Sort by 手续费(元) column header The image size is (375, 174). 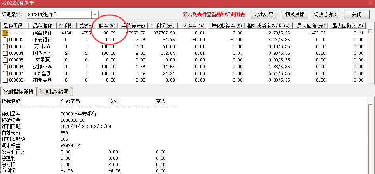(x=133, y=26)
